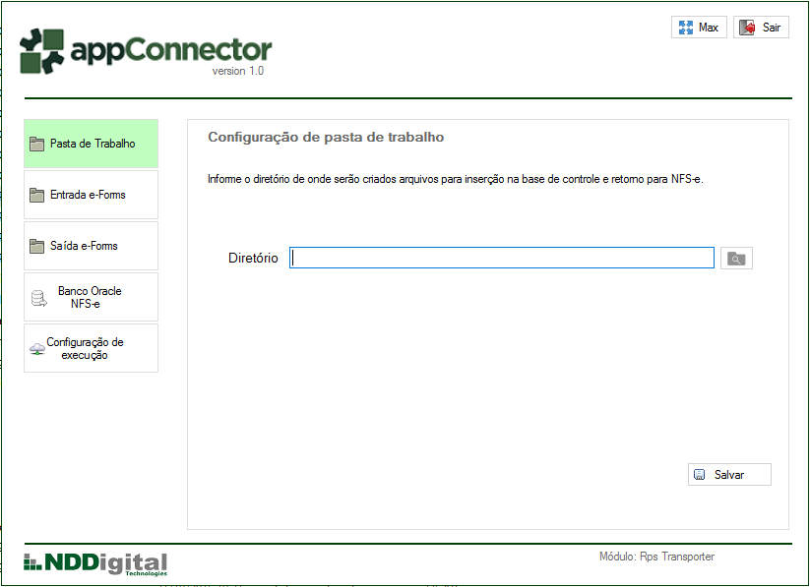This screenshot has height=587, width=810.
Task: Click the Max button
Action: tap(699, 27)
